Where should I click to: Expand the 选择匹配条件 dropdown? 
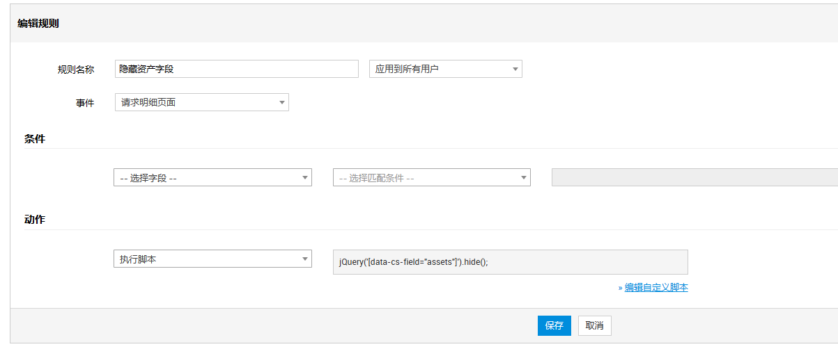click(x=432, y=178)
